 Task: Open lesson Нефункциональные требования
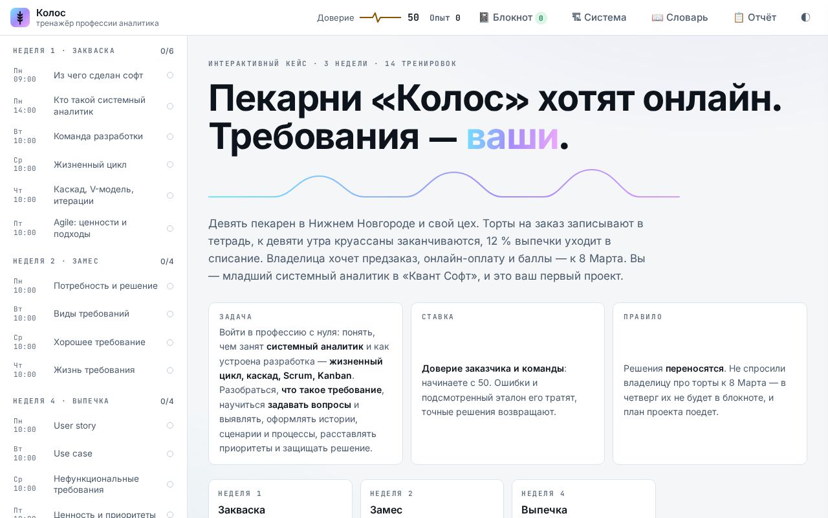point(93,484)
